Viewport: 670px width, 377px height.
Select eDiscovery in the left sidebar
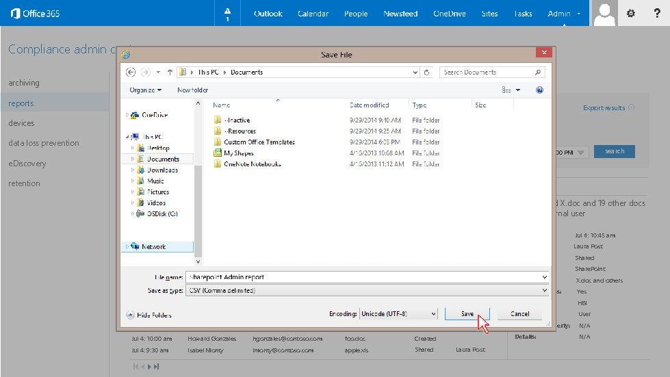(27, 163)
